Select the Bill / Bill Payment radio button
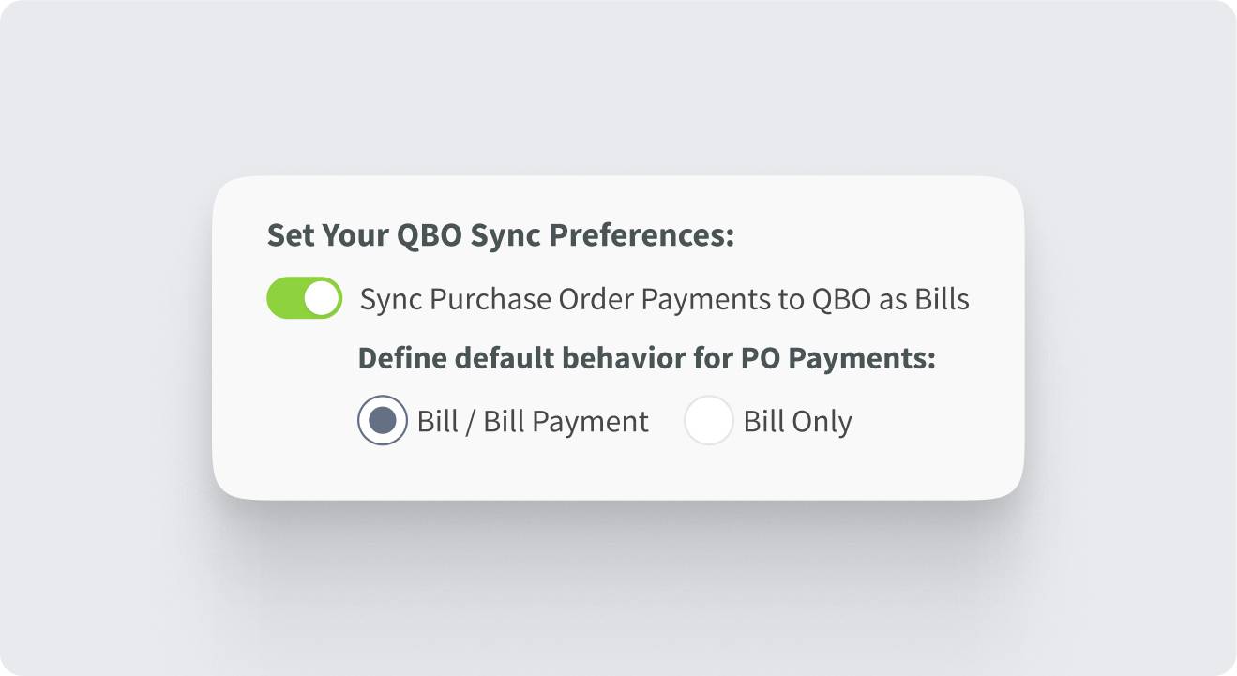 [x=383, y=420]
